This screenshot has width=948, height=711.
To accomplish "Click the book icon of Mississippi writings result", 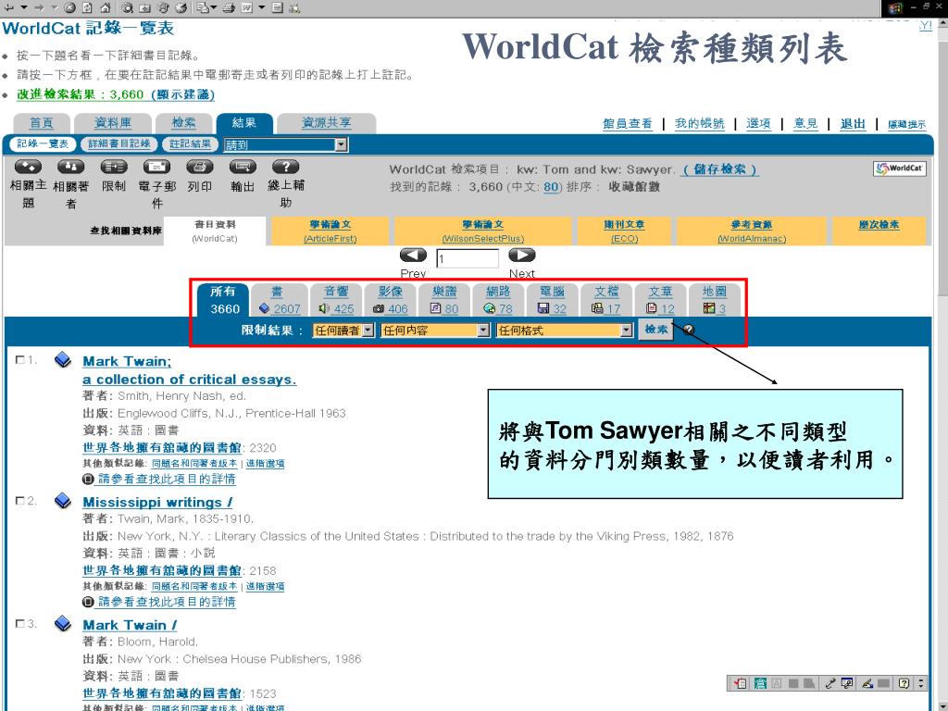I will click(63, 501).
